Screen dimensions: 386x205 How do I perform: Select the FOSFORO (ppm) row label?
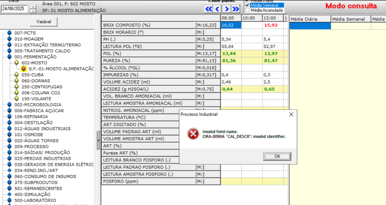(x=161, y=181)
